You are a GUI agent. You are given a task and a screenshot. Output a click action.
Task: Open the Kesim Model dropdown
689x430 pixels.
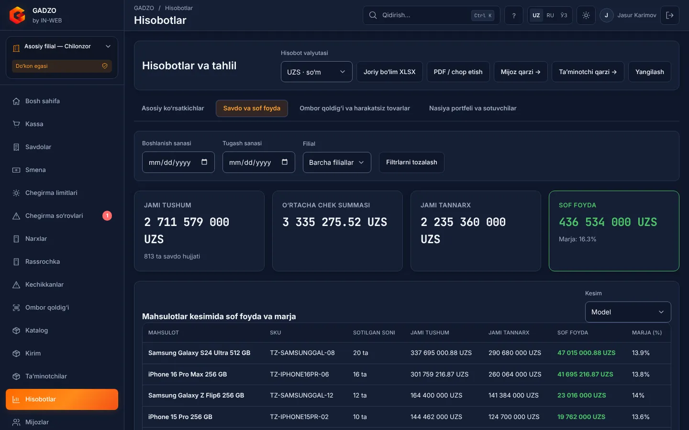click(x=628, y=312)
